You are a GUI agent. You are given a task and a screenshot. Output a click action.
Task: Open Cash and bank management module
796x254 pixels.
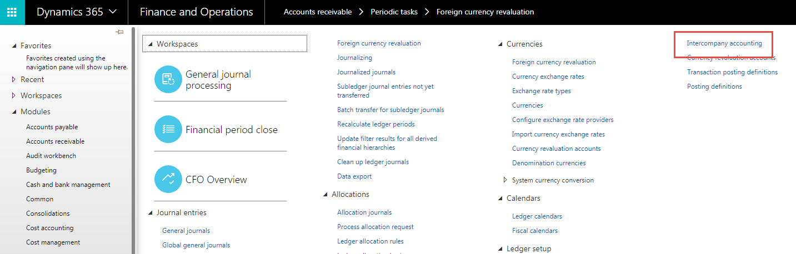point(68,185)
